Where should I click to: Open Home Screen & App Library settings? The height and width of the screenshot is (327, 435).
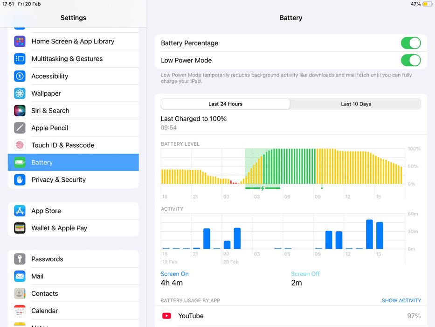(73, 42)
